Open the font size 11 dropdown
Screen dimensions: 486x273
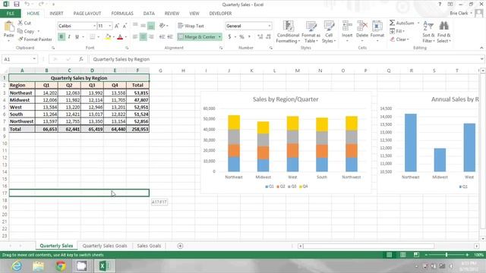click(x=109, y=26)
